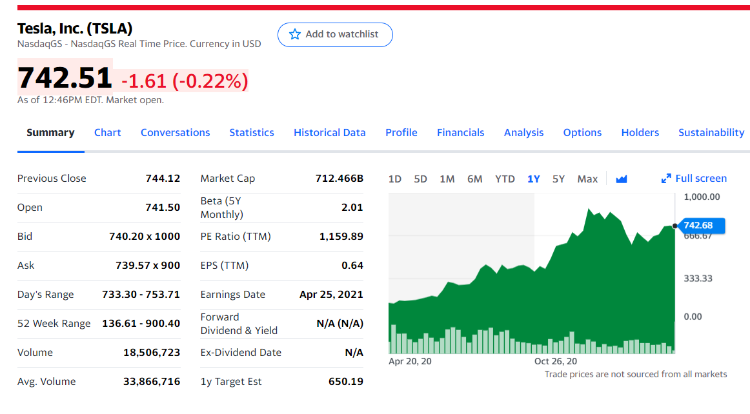750x414 pixels.
Task: Click the Oct 26, 20 chart axis label
Action: point(555,361)
